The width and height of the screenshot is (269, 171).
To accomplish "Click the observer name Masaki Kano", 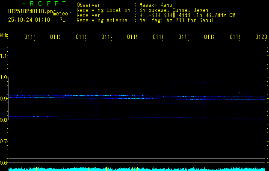I will click(155, 5).
